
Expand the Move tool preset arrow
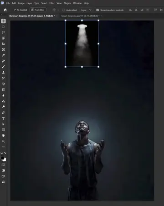click(x=58, y=10)
